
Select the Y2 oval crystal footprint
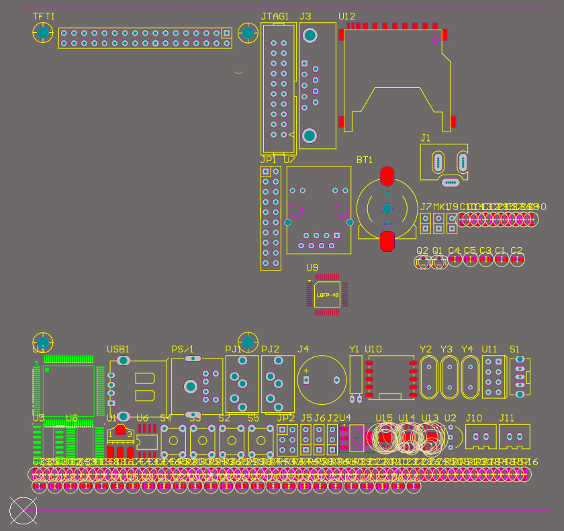click(x=429, y=377)
